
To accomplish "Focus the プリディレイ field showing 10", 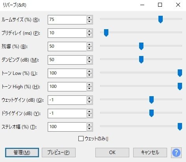I will tap(67, 33).
